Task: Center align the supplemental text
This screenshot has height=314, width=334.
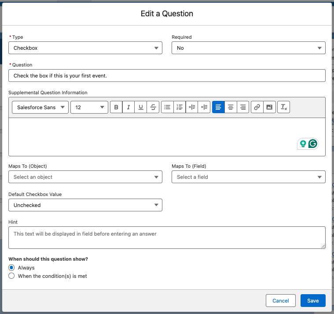Action: click(x=231, y=107)
